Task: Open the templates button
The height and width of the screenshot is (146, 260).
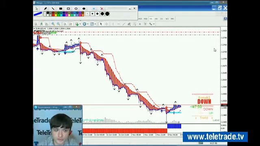Action: point(92,24)
